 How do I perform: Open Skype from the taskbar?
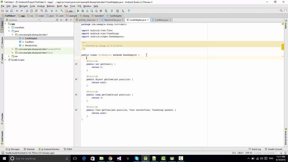pos(137,158)
